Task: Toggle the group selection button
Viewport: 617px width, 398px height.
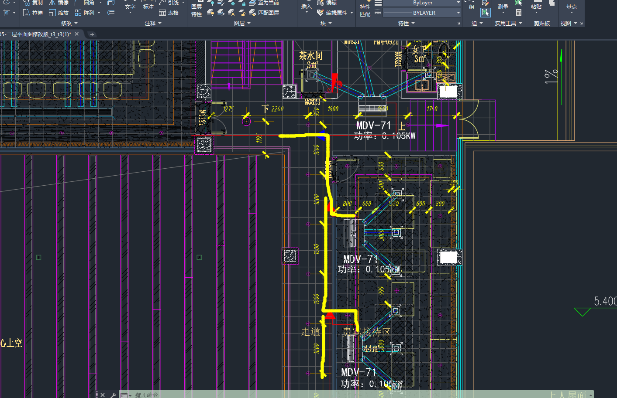Action: [486, 13]
